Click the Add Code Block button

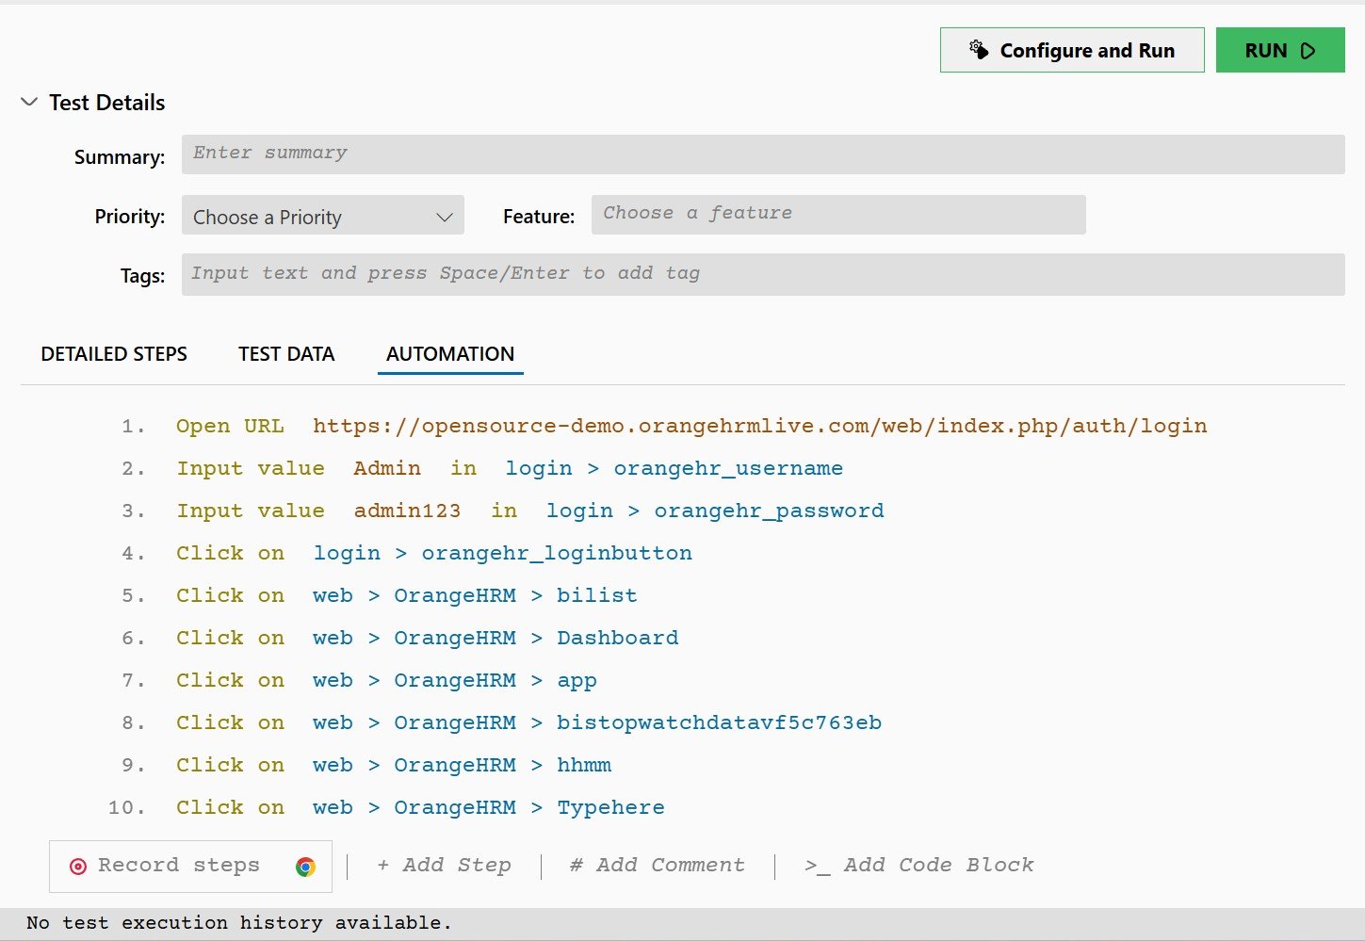tap(918, 865)
